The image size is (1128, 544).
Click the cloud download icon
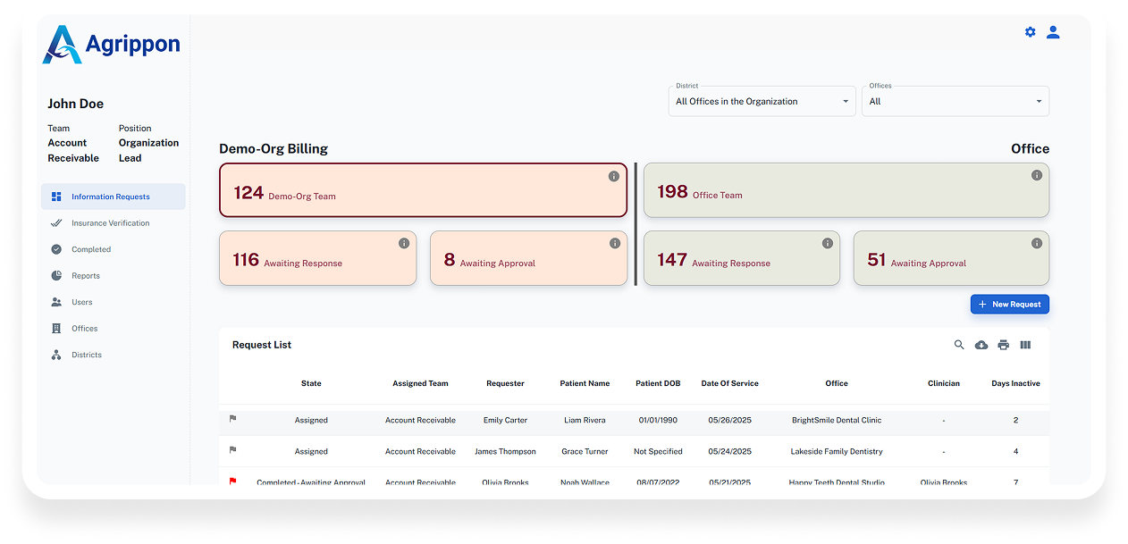[x=981, y=345]
